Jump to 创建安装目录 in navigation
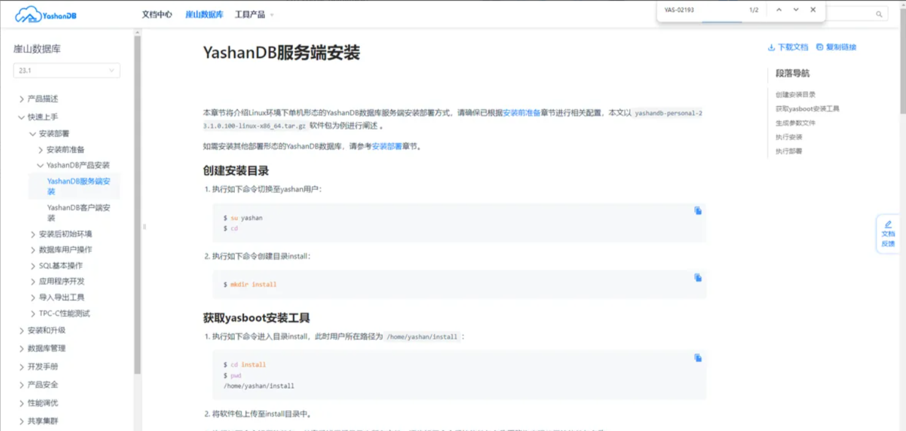The height and width of the screenshot is (431, 906). click(796, 95)
